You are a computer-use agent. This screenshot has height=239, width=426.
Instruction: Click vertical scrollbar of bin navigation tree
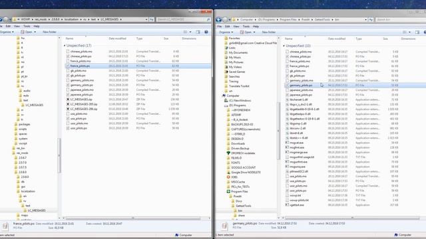278,131
